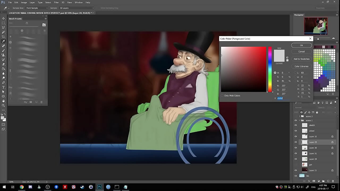Viewport: 340px width, 191px height.
Task: Select the Horizontal Type tool
Action: (x=3, y=87)
